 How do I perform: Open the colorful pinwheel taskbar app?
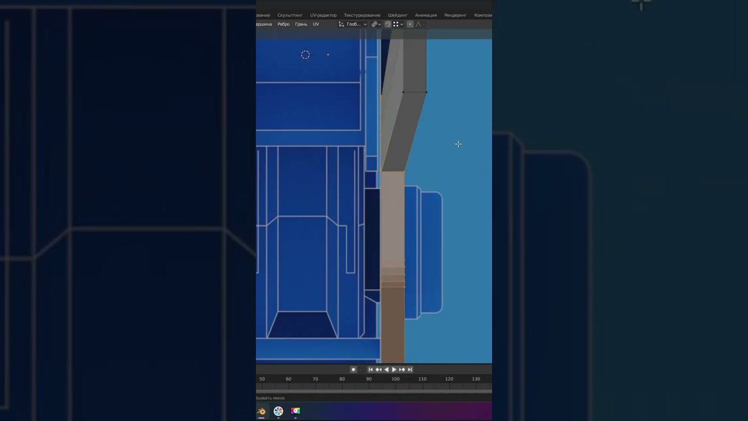click(278, 411)
